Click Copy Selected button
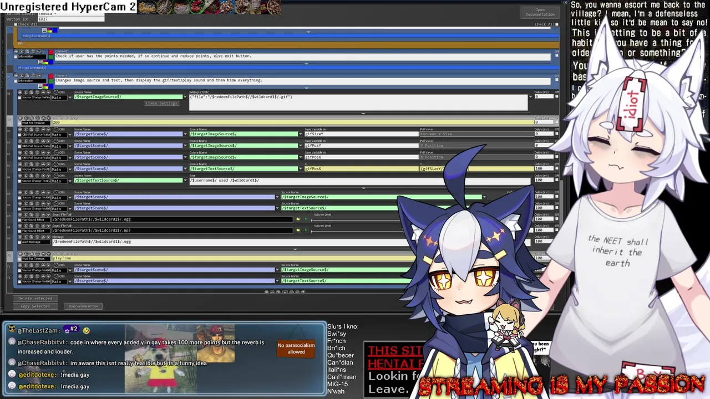The width and height of the screenshot is (710, 399). (35, 306)
